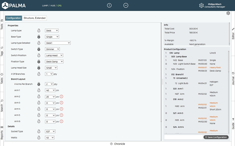Open the panel settings gear below header
Image resolution: width=235 pixels, height=146 pixels.
coord(228,13)
